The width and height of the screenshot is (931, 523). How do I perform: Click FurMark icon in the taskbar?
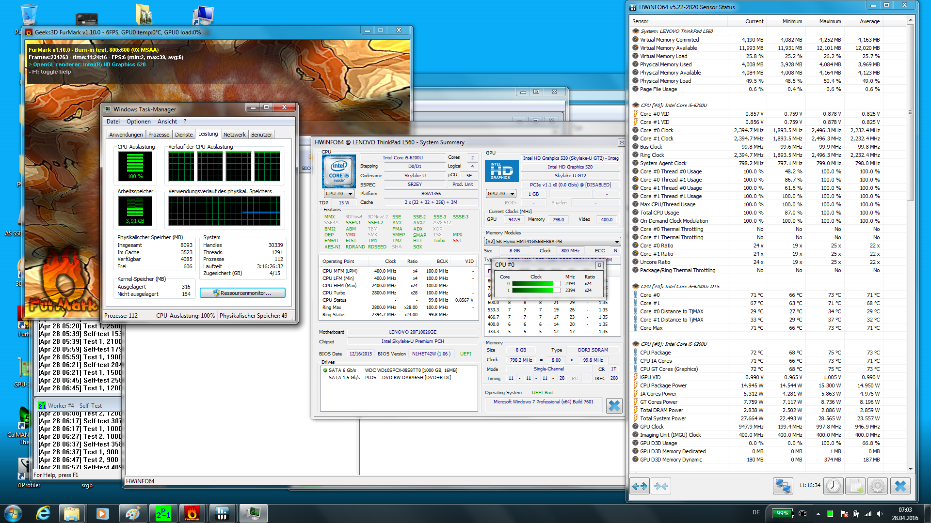tap(192, 513)
